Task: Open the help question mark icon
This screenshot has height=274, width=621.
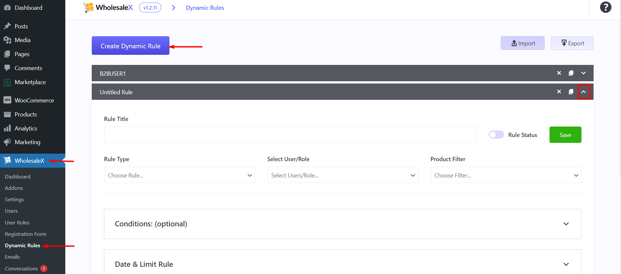Action: tap(606, 7)
